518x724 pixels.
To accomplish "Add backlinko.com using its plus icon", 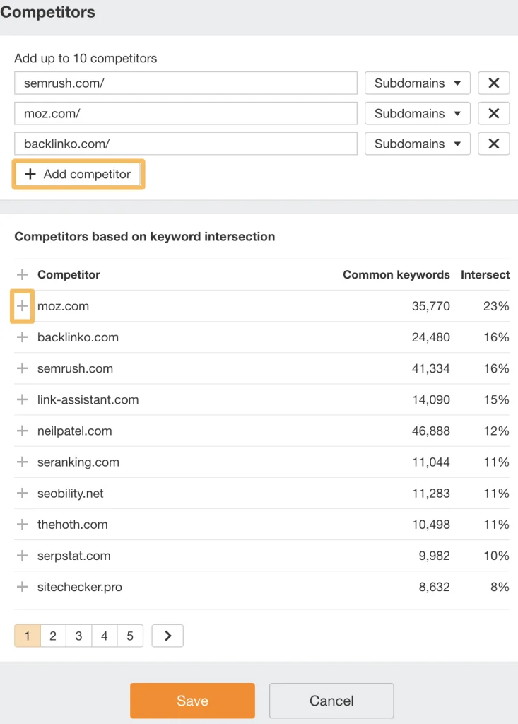I will coord(22,337).
